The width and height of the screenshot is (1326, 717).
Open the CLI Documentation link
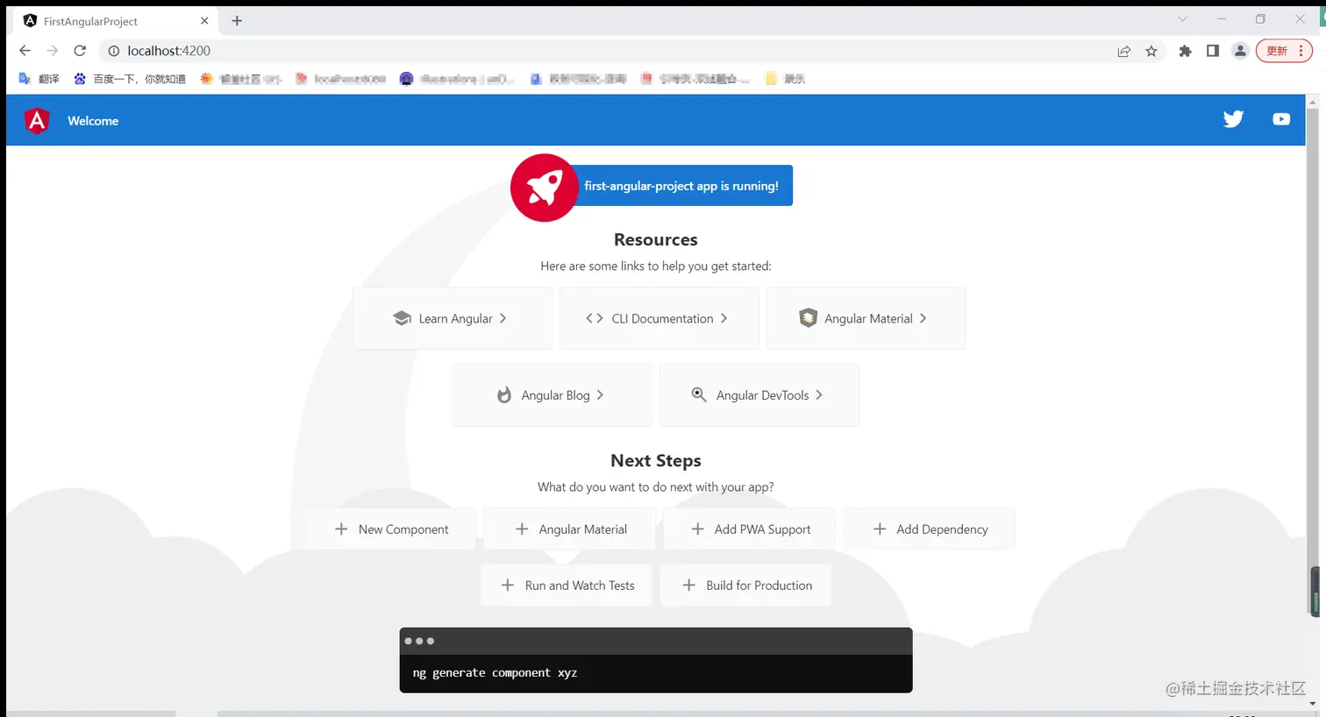tap(659, 318)
